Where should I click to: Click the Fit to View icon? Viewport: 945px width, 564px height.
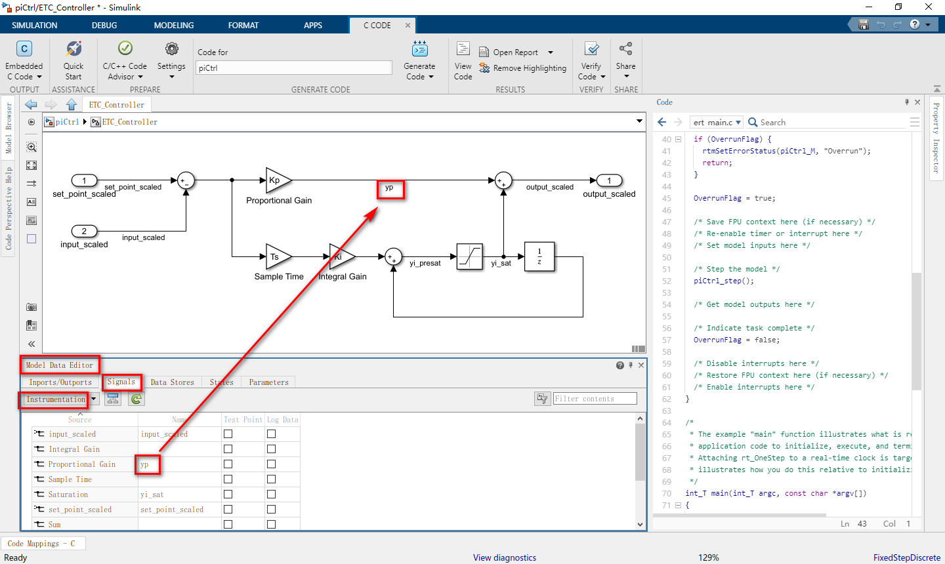click(31, 165)
